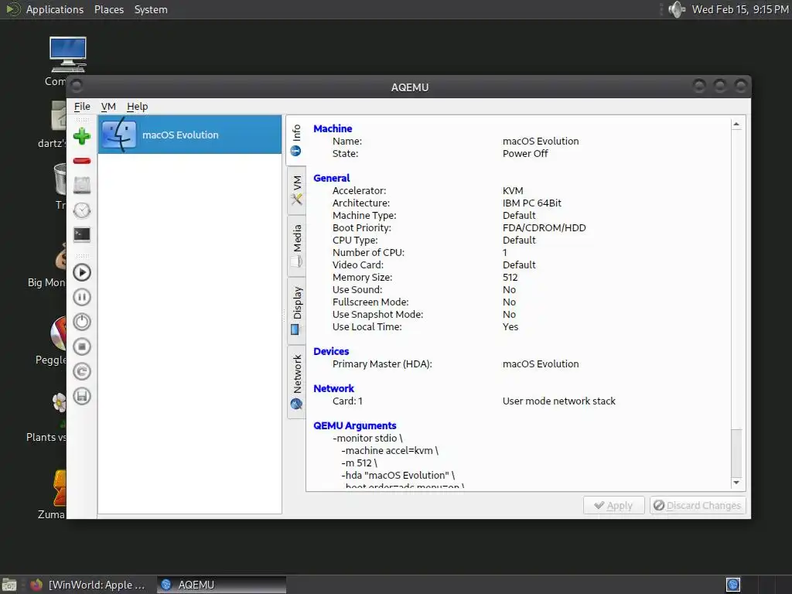Click the Apply button
792x594 pixels.
tap(613, 505)
